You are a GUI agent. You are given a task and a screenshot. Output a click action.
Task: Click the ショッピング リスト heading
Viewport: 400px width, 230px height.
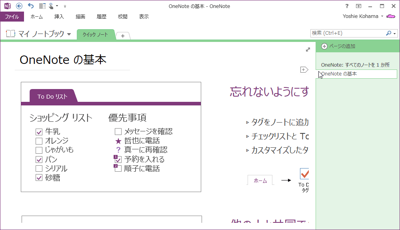61,118
